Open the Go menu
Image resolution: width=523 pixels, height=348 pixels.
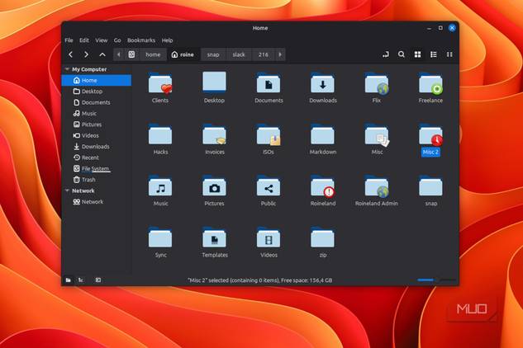click(x=117, y=40)
